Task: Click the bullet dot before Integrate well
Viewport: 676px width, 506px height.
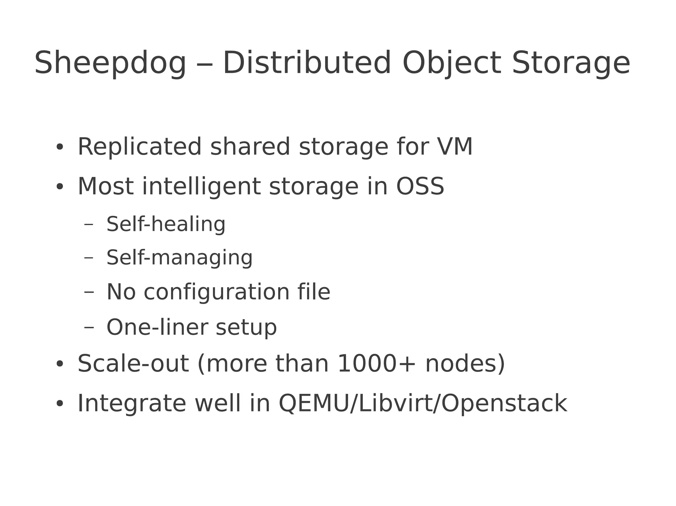Action: (x=59, y=404)
